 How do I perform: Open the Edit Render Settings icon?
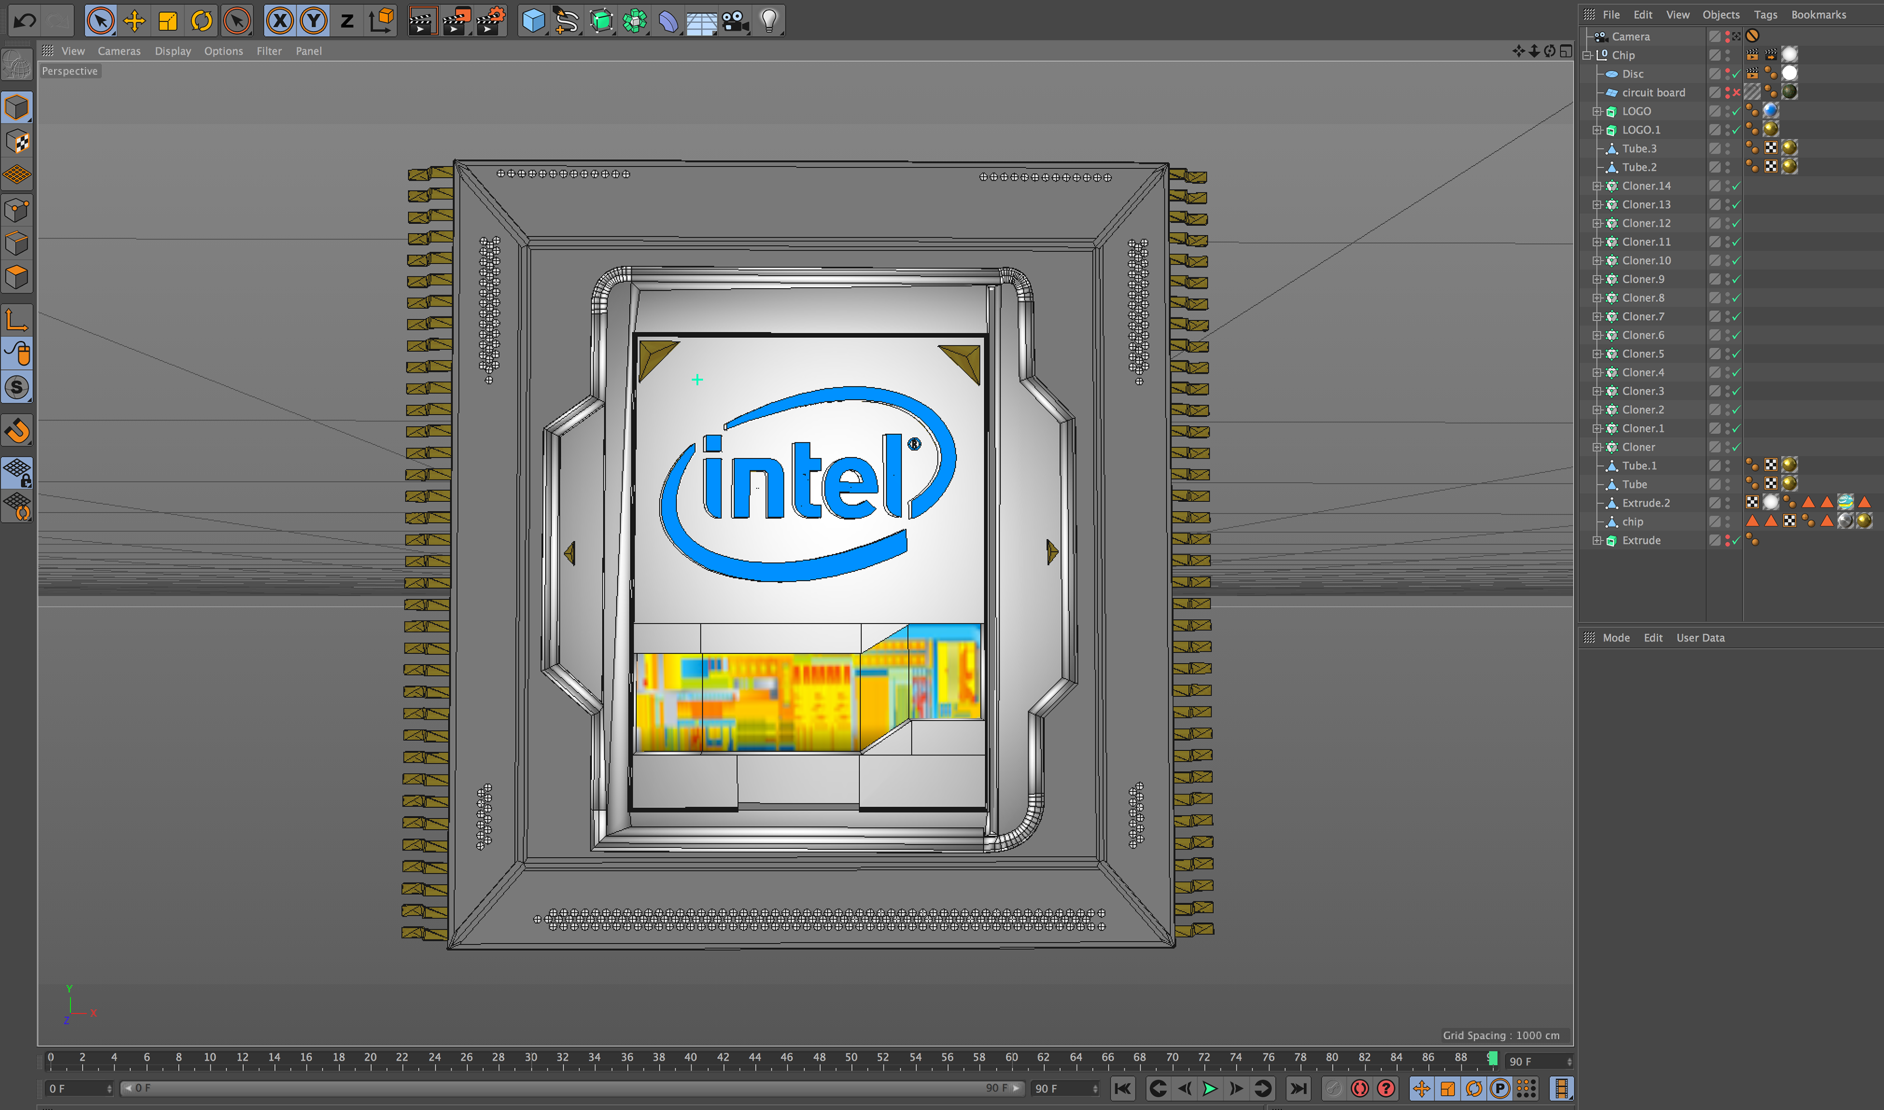(x=491, y=21)
